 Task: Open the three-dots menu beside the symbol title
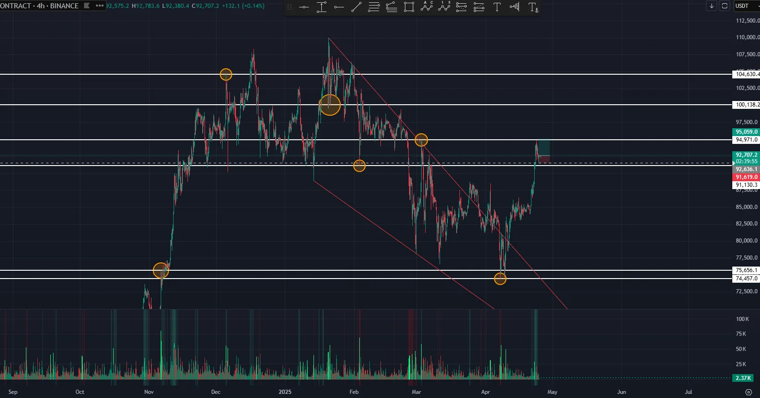click(x=100, y=6)
